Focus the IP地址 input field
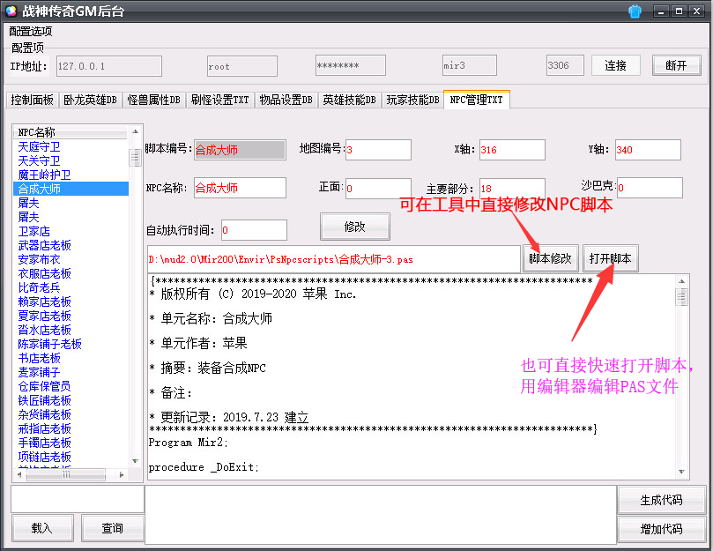This screenshot has width=713, height=551. point(108,66)
